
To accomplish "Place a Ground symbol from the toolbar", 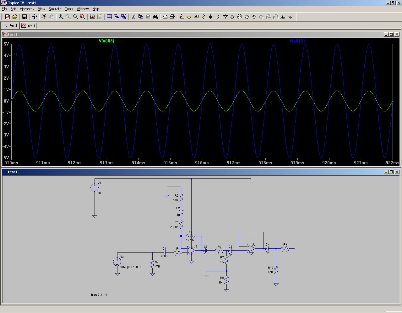I will tap(189, 17).
